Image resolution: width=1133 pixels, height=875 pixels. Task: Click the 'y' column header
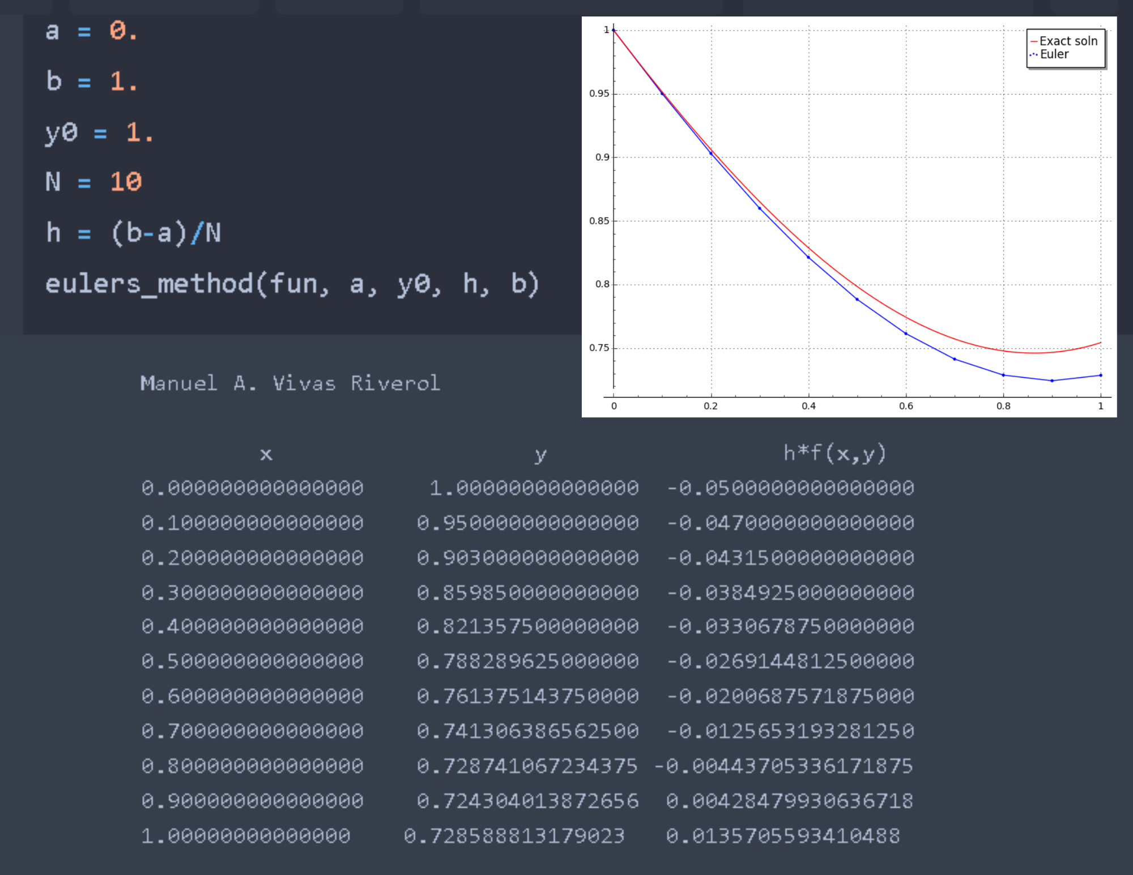[540, 454]
